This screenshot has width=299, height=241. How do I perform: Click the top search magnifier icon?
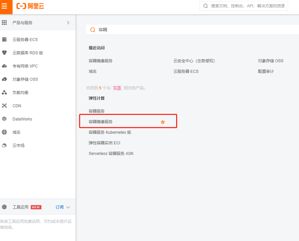pyautogui.click(x=205, y=6)
